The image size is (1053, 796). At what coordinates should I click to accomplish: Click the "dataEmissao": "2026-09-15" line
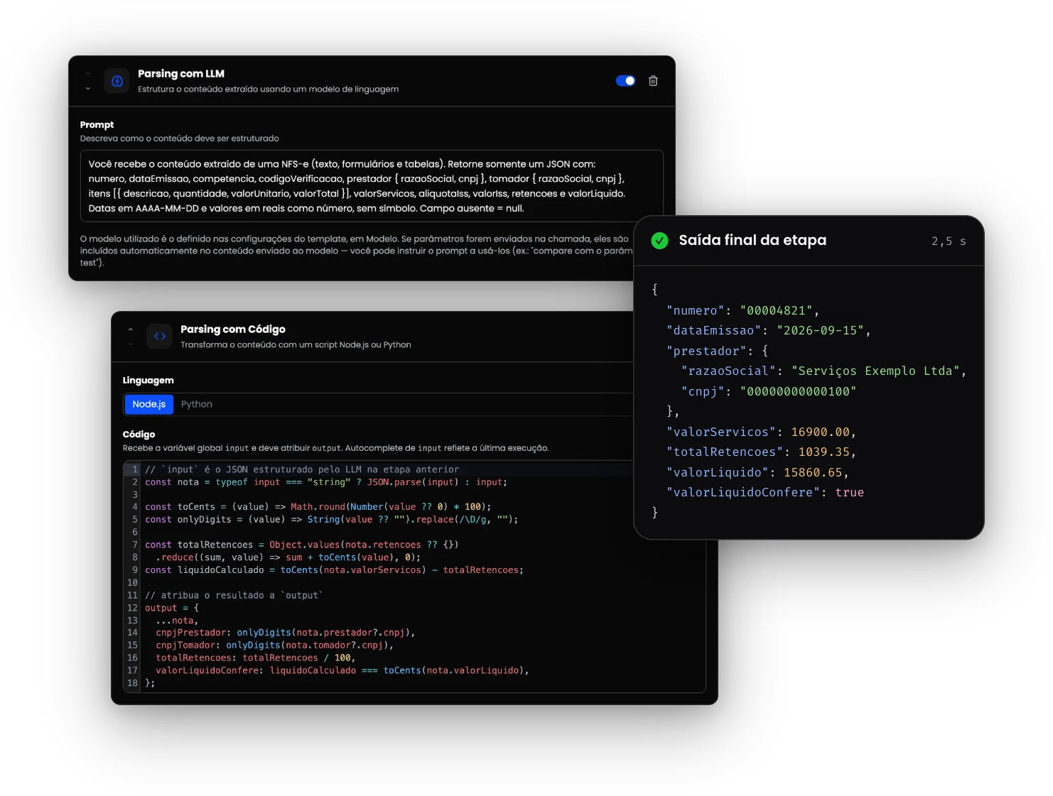769,330
